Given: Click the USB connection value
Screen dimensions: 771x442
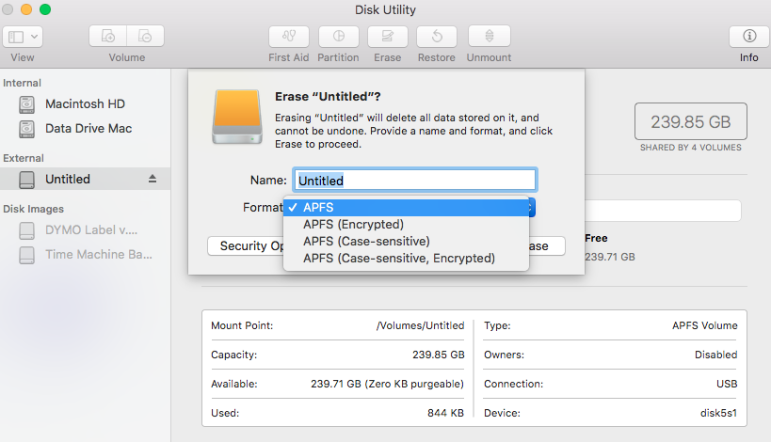Looking at the screenshot, I should coord(727,384).
